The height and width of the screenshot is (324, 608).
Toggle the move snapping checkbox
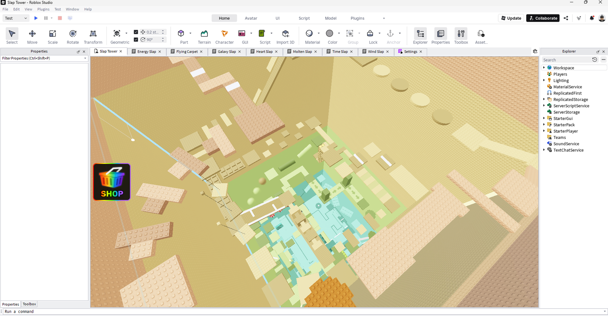coord(136,32)
